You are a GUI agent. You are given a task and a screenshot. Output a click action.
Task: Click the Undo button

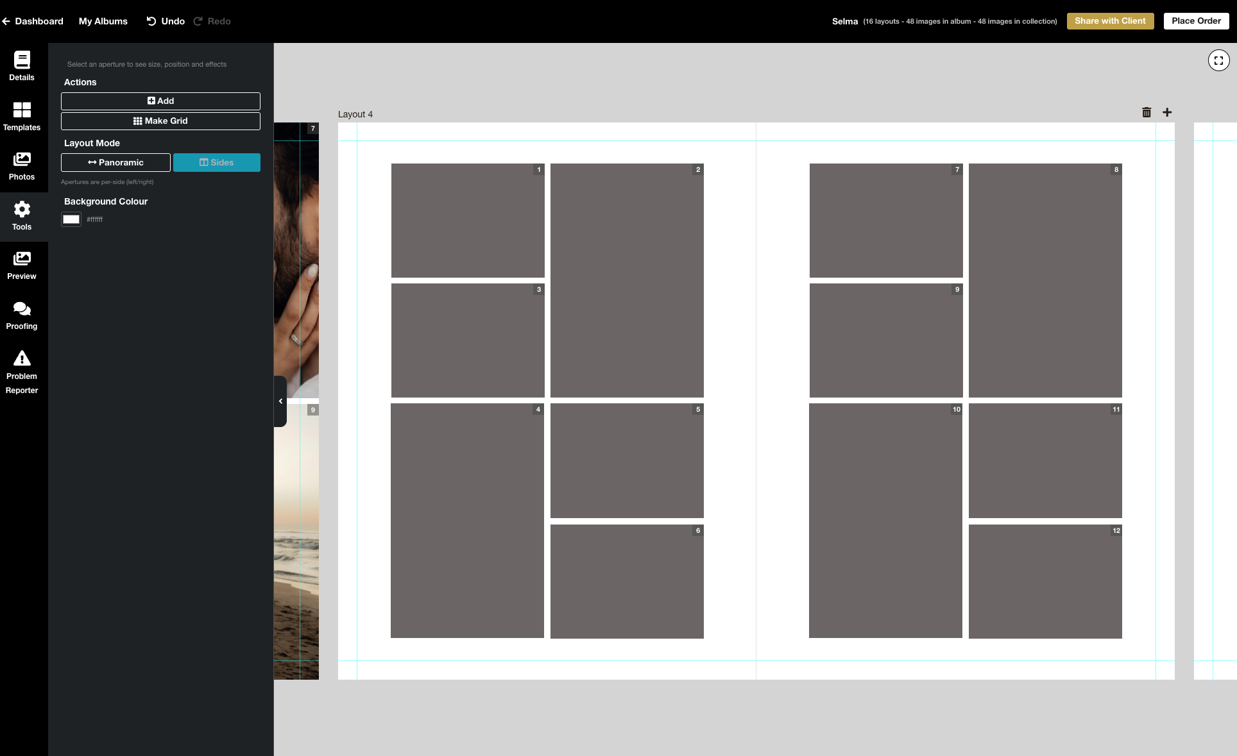[166, 21]
